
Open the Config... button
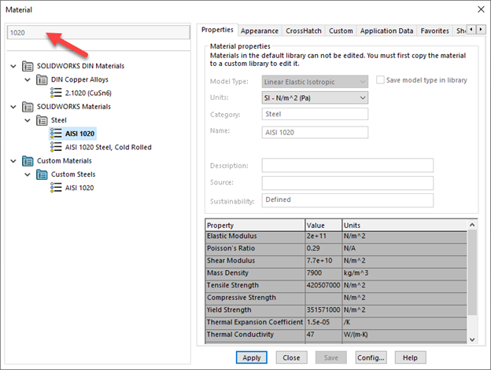pyautogui.click(x=371, y=357)
